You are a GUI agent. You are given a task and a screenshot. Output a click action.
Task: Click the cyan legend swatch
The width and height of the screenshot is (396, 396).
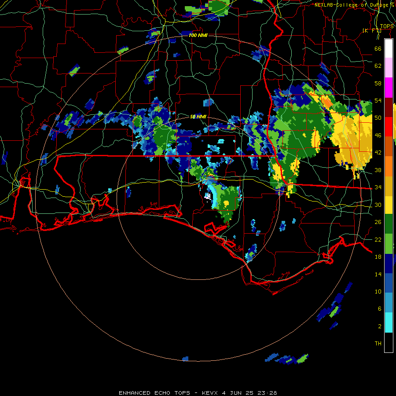pos(389,323)
